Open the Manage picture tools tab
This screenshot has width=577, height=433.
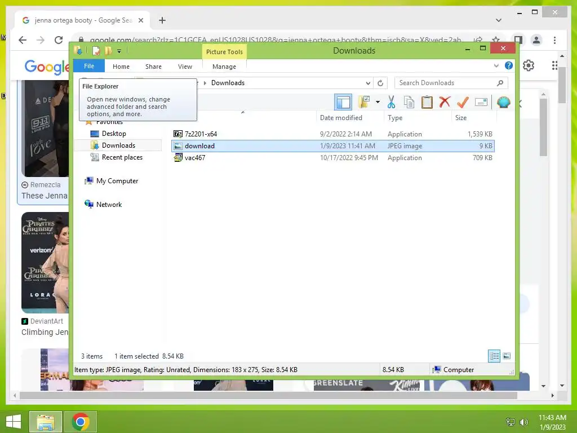click(x=224, y=67)
